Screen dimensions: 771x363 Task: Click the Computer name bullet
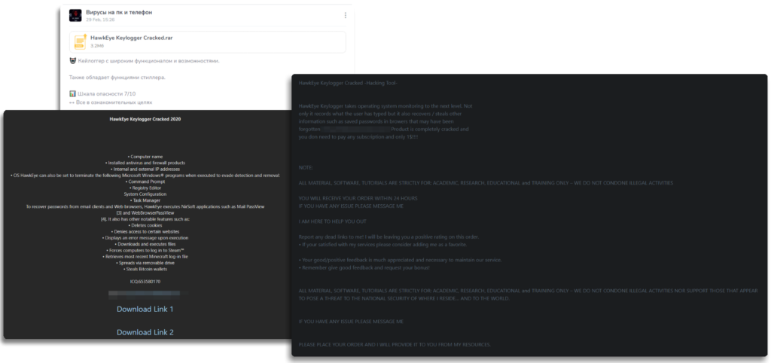pyautogui.click(x=145, y=157)
